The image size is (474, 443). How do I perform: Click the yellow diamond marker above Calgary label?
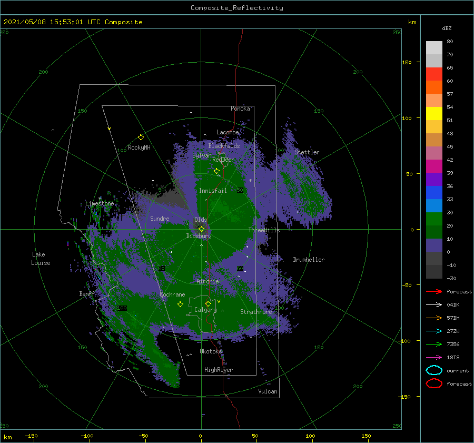pyautogui.click(x=208, y=303)
